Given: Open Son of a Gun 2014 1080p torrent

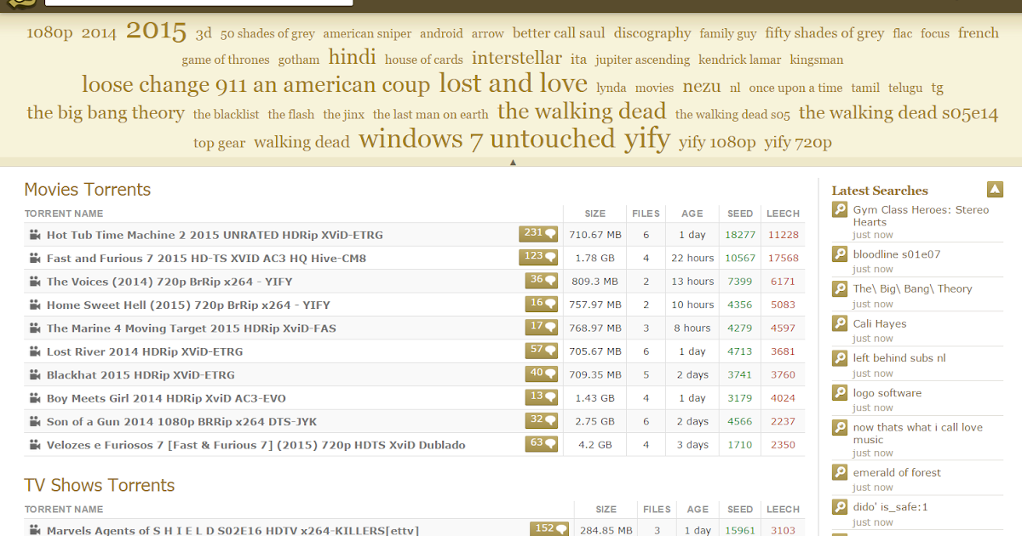Looking at the screenshot, I should [x=181, y=422].
